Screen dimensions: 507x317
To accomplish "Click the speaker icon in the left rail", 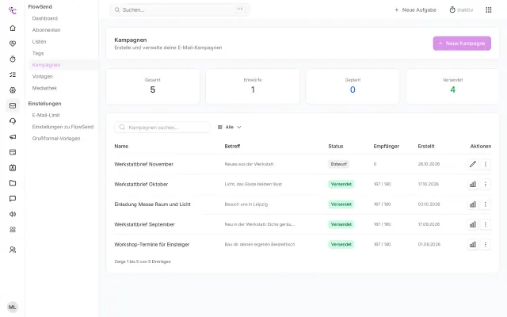I will point(13,215).
